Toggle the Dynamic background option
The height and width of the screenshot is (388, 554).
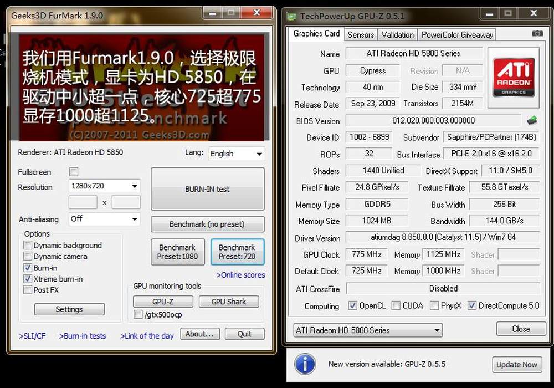(28, 246)
